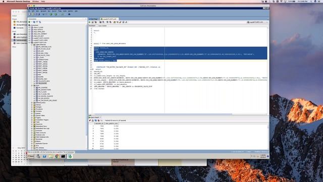Click the File Explorer folder icon in taskbar
Viewport: 323px width, 182px height.
(x=50, y=156)
